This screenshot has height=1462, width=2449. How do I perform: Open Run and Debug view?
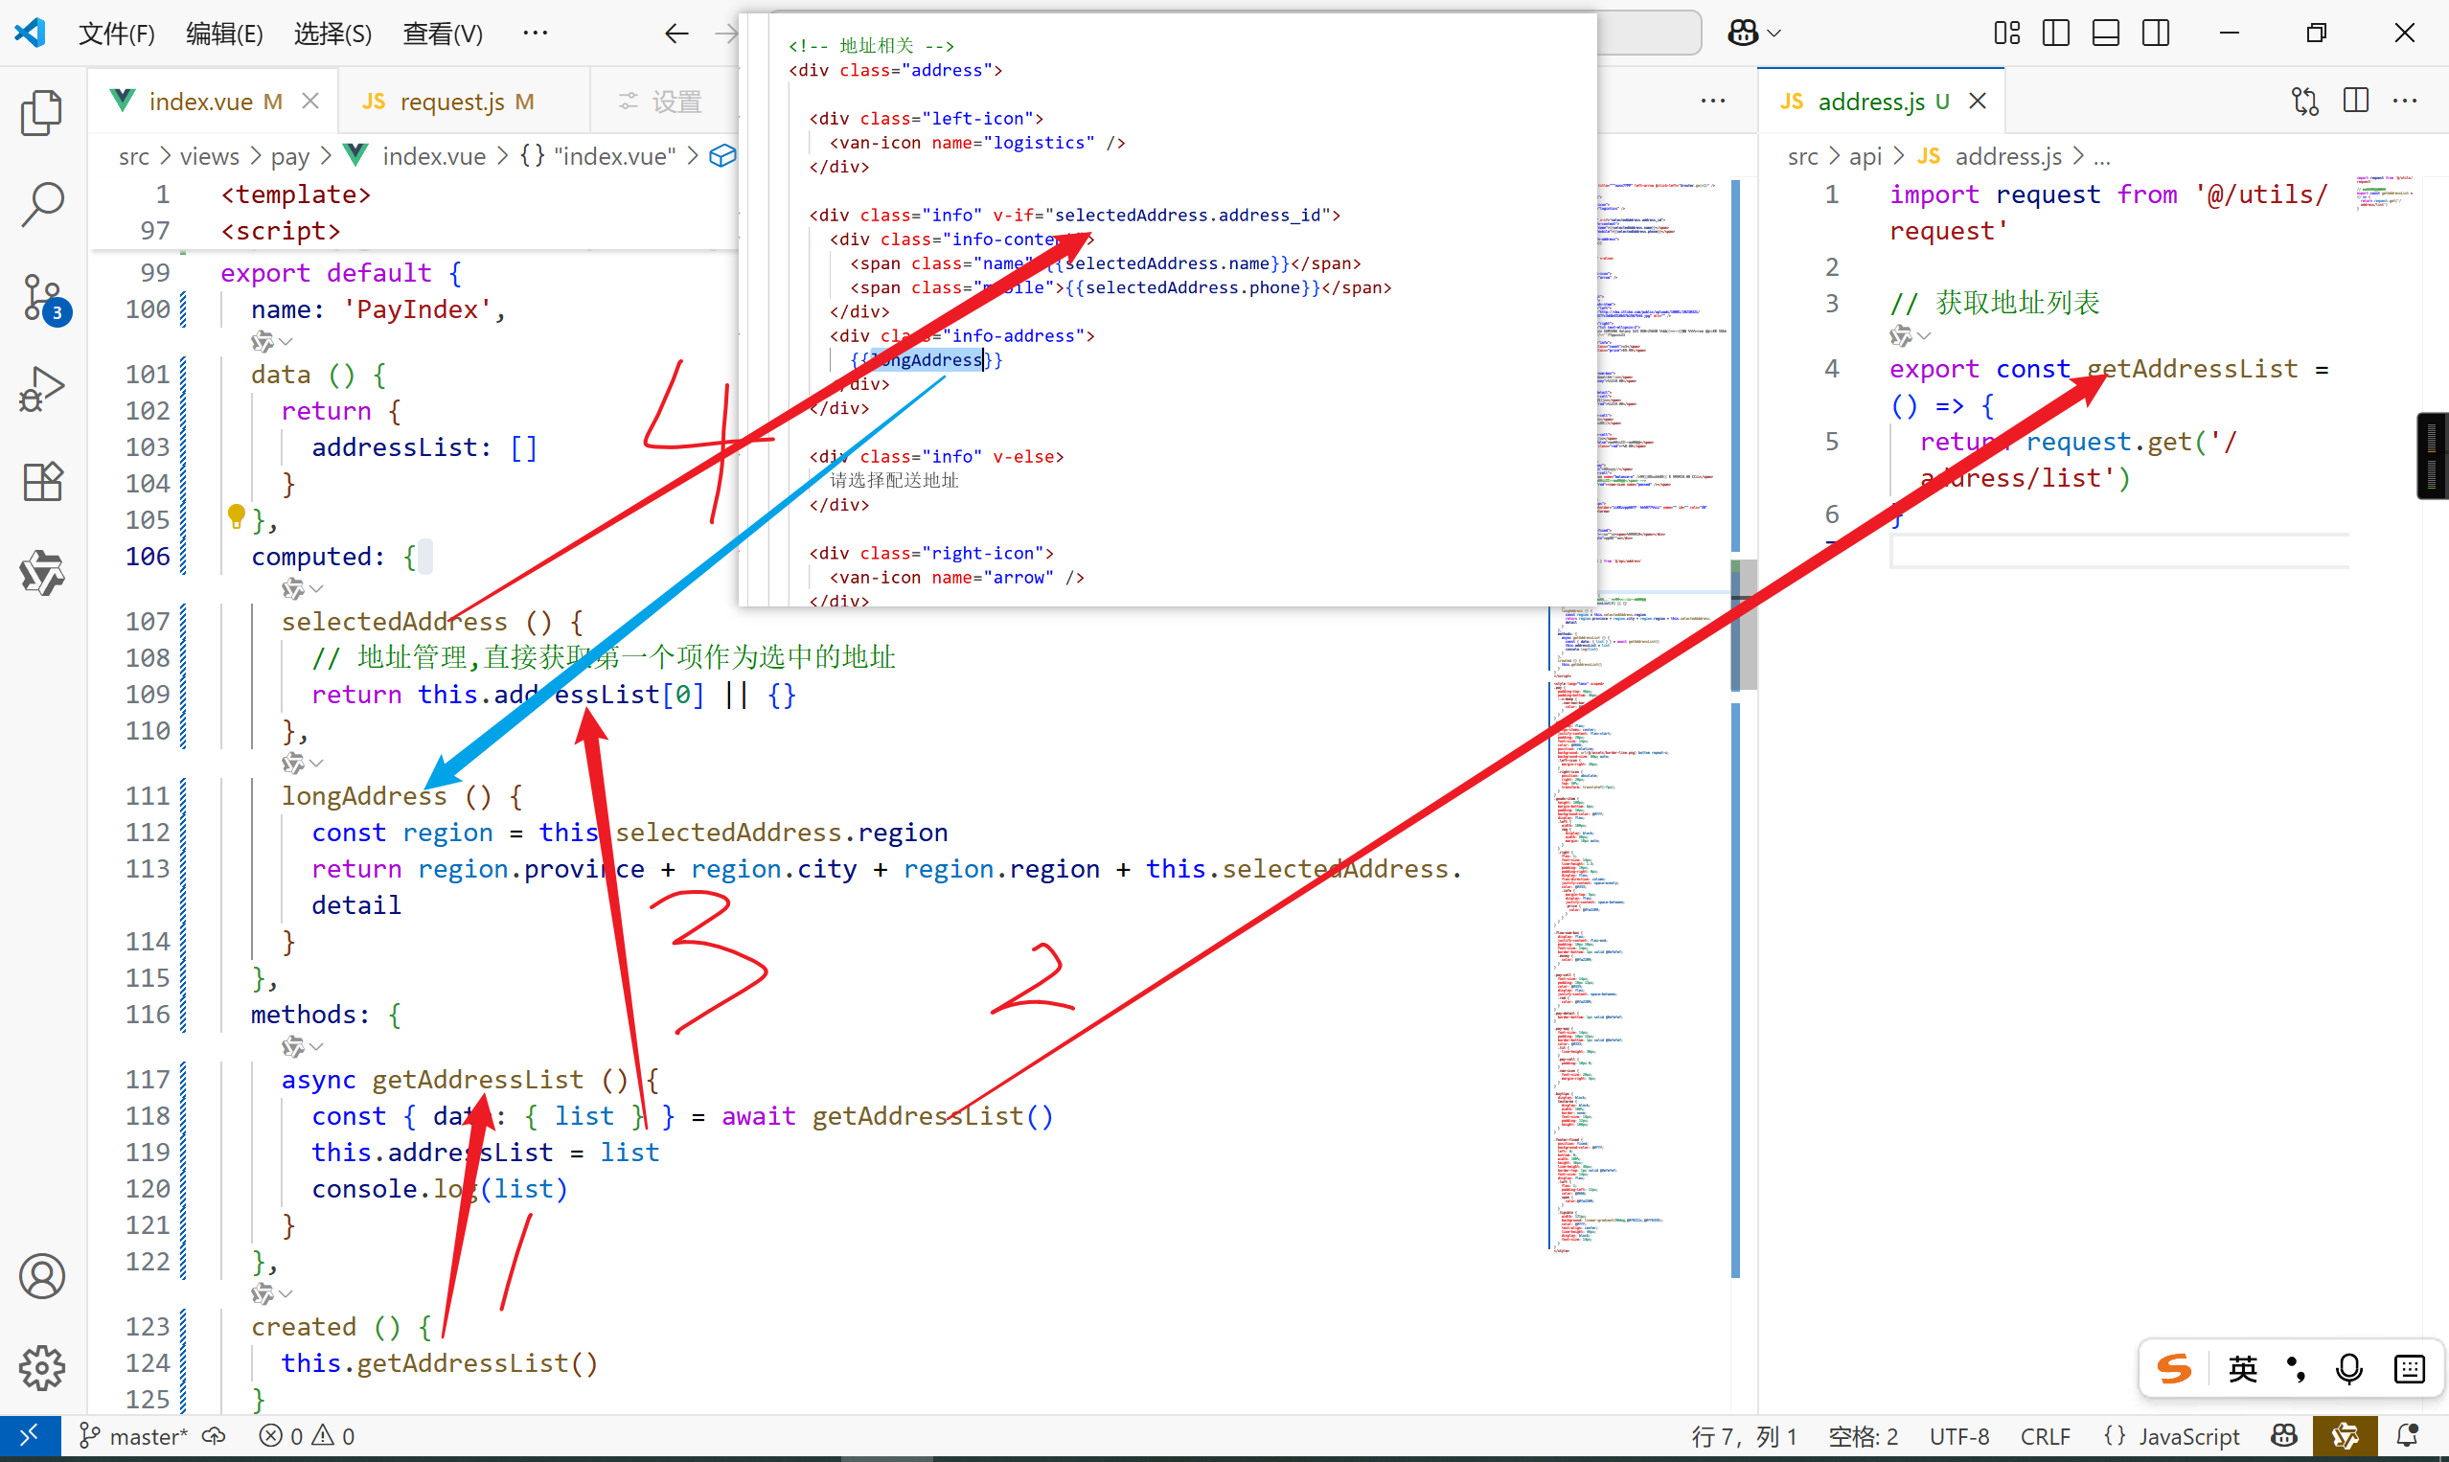tap(41, 389)
